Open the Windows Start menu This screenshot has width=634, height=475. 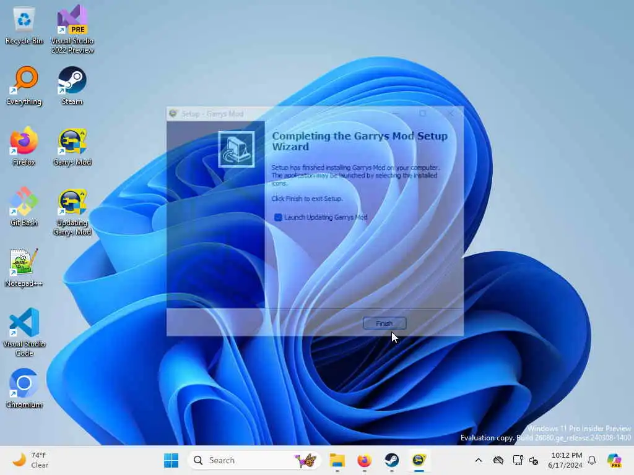coord(171,460)
